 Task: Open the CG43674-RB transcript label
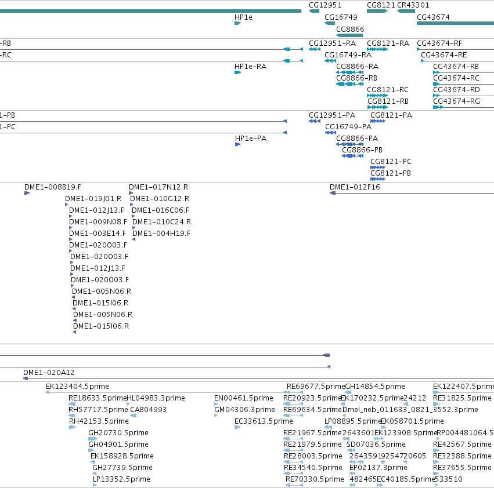click(x=456, y=67)
